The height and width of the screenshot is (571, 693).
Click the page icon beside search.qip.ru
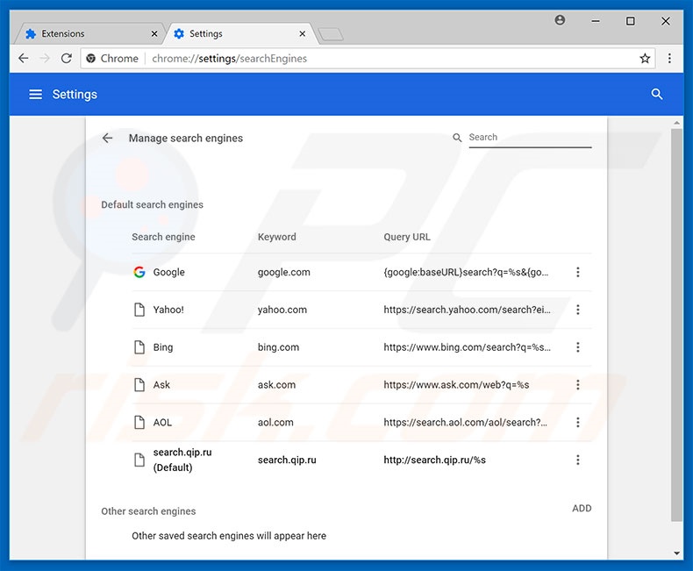tap(139, 460)
